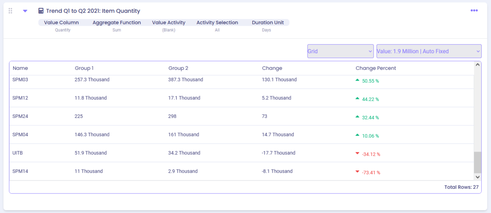The width and height of the screenshot is (491, 213).
Task: Open the Grid view dropdown
Action: click(x=340, y=51)
